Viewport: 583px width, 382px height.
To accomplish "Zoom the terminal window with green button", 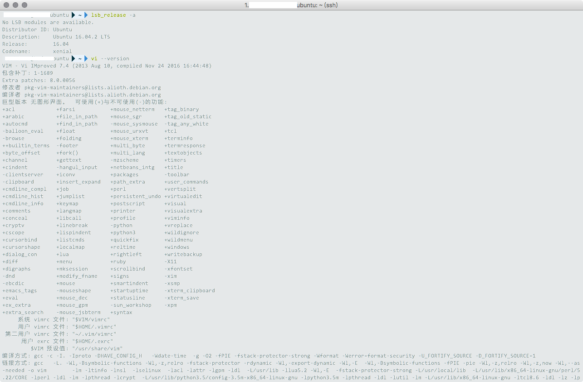I will tap(24, 5).
